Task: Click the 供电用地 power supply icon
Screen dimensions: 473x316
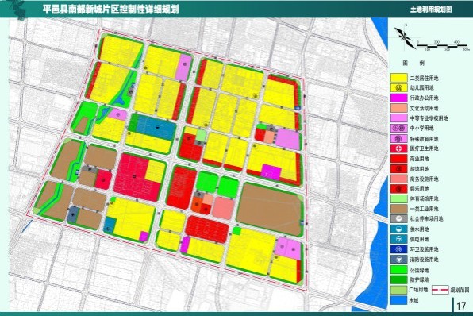Action: pyautogui.click(x=398, y=239)
